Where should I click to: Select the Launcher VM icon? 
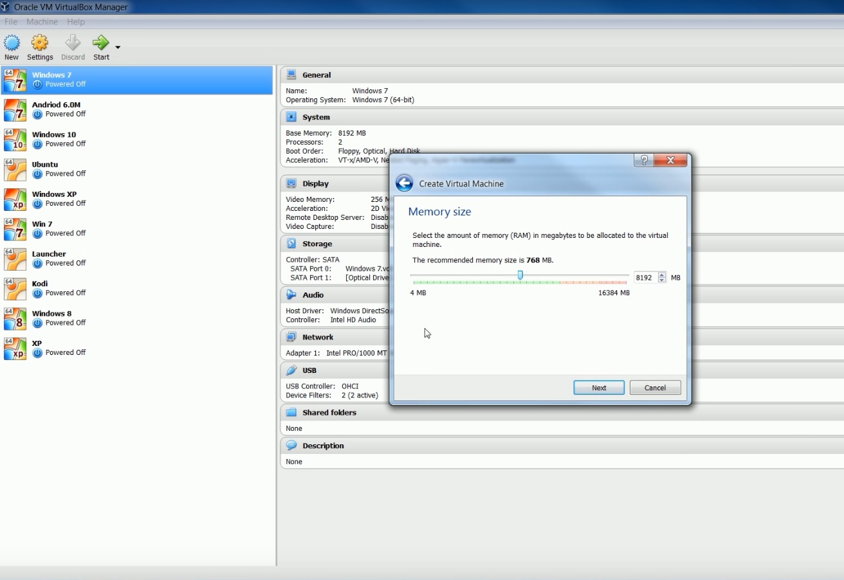15,258
